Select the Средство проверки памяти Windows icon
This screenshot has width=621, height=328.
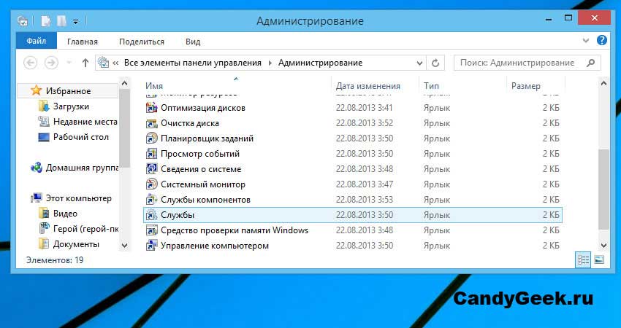click(152, 230)
